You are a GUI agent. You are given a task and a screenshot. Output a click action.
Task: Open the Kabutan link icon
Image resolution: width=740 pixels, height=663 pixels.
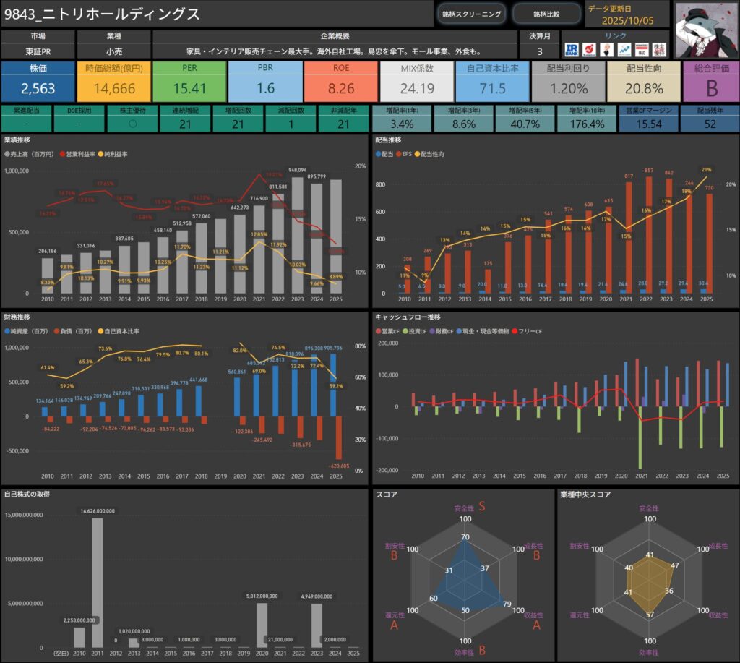point(589,49)
